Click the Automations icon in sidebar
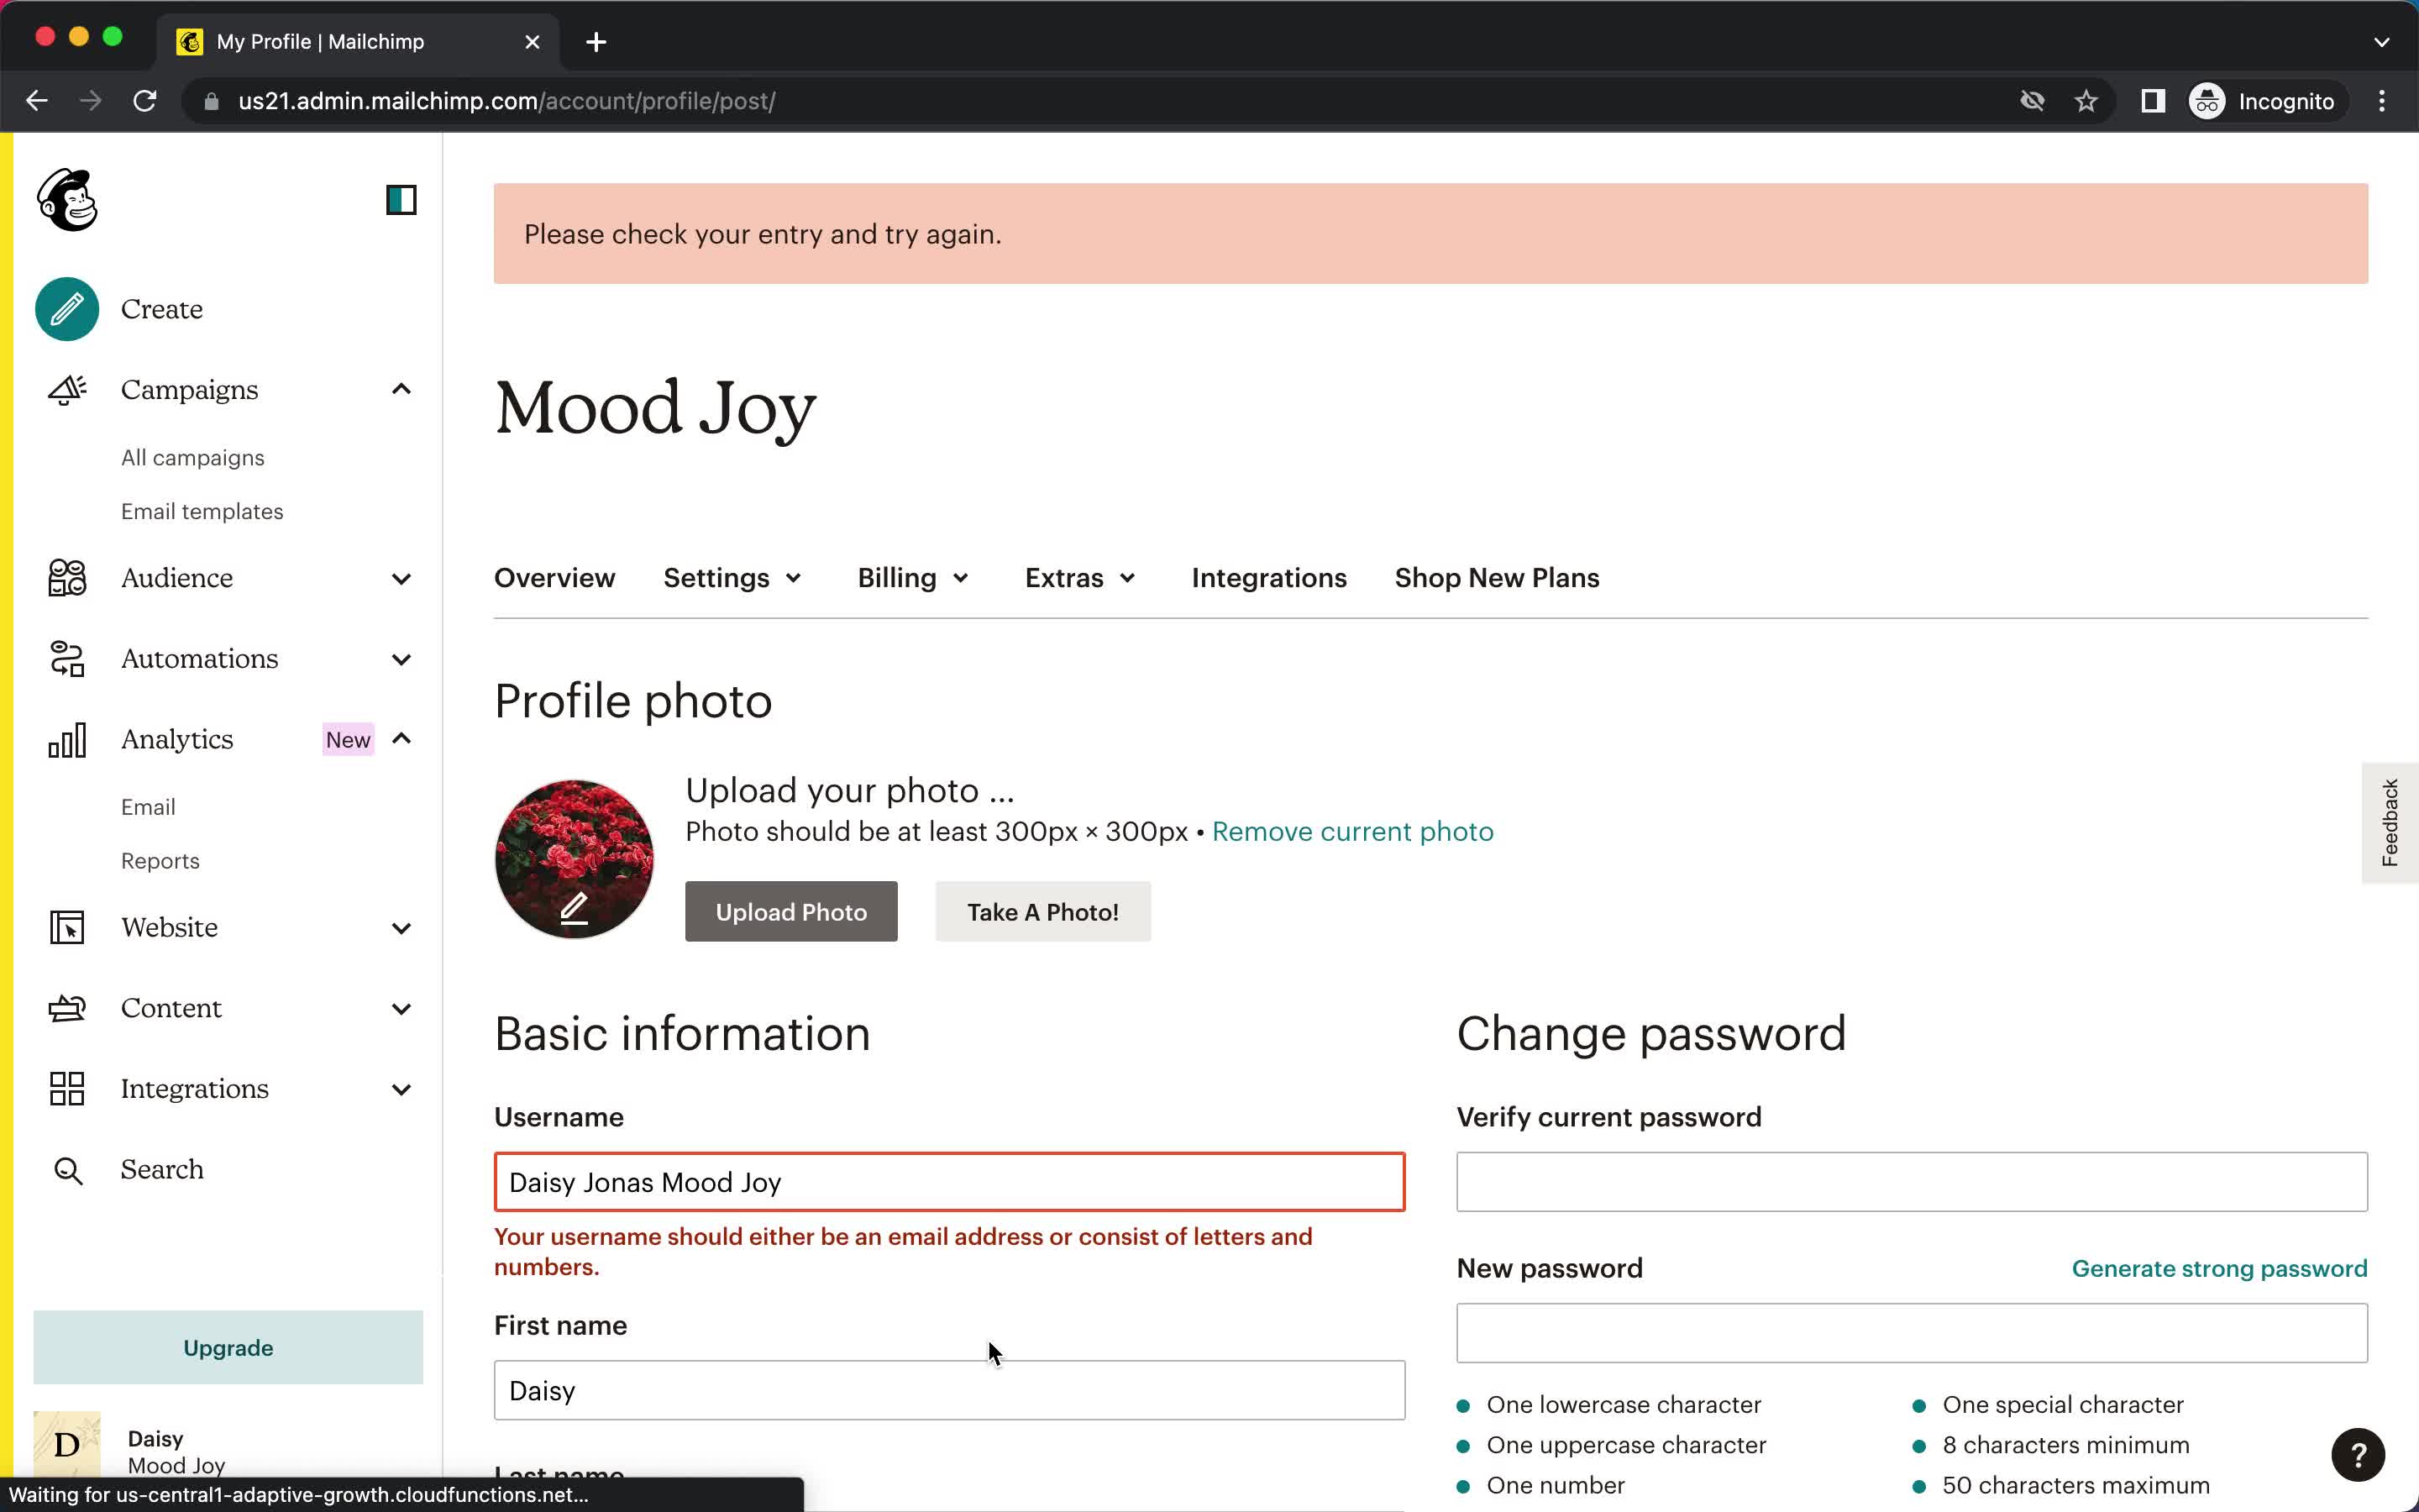 (x=66, y=659)
